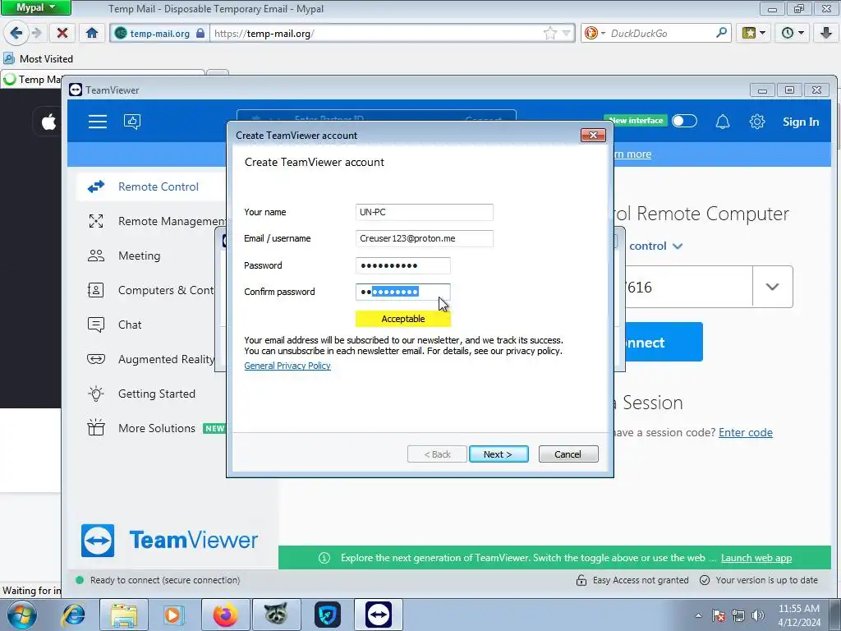Image resolution: width=841 pixels, height=631 pixels.
Task: Click the browser home icon
Action: click(x=92, y=33)
